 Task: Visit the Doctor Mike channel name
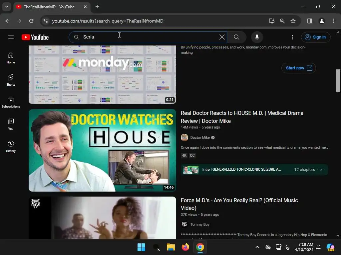(x=200, y=137)
